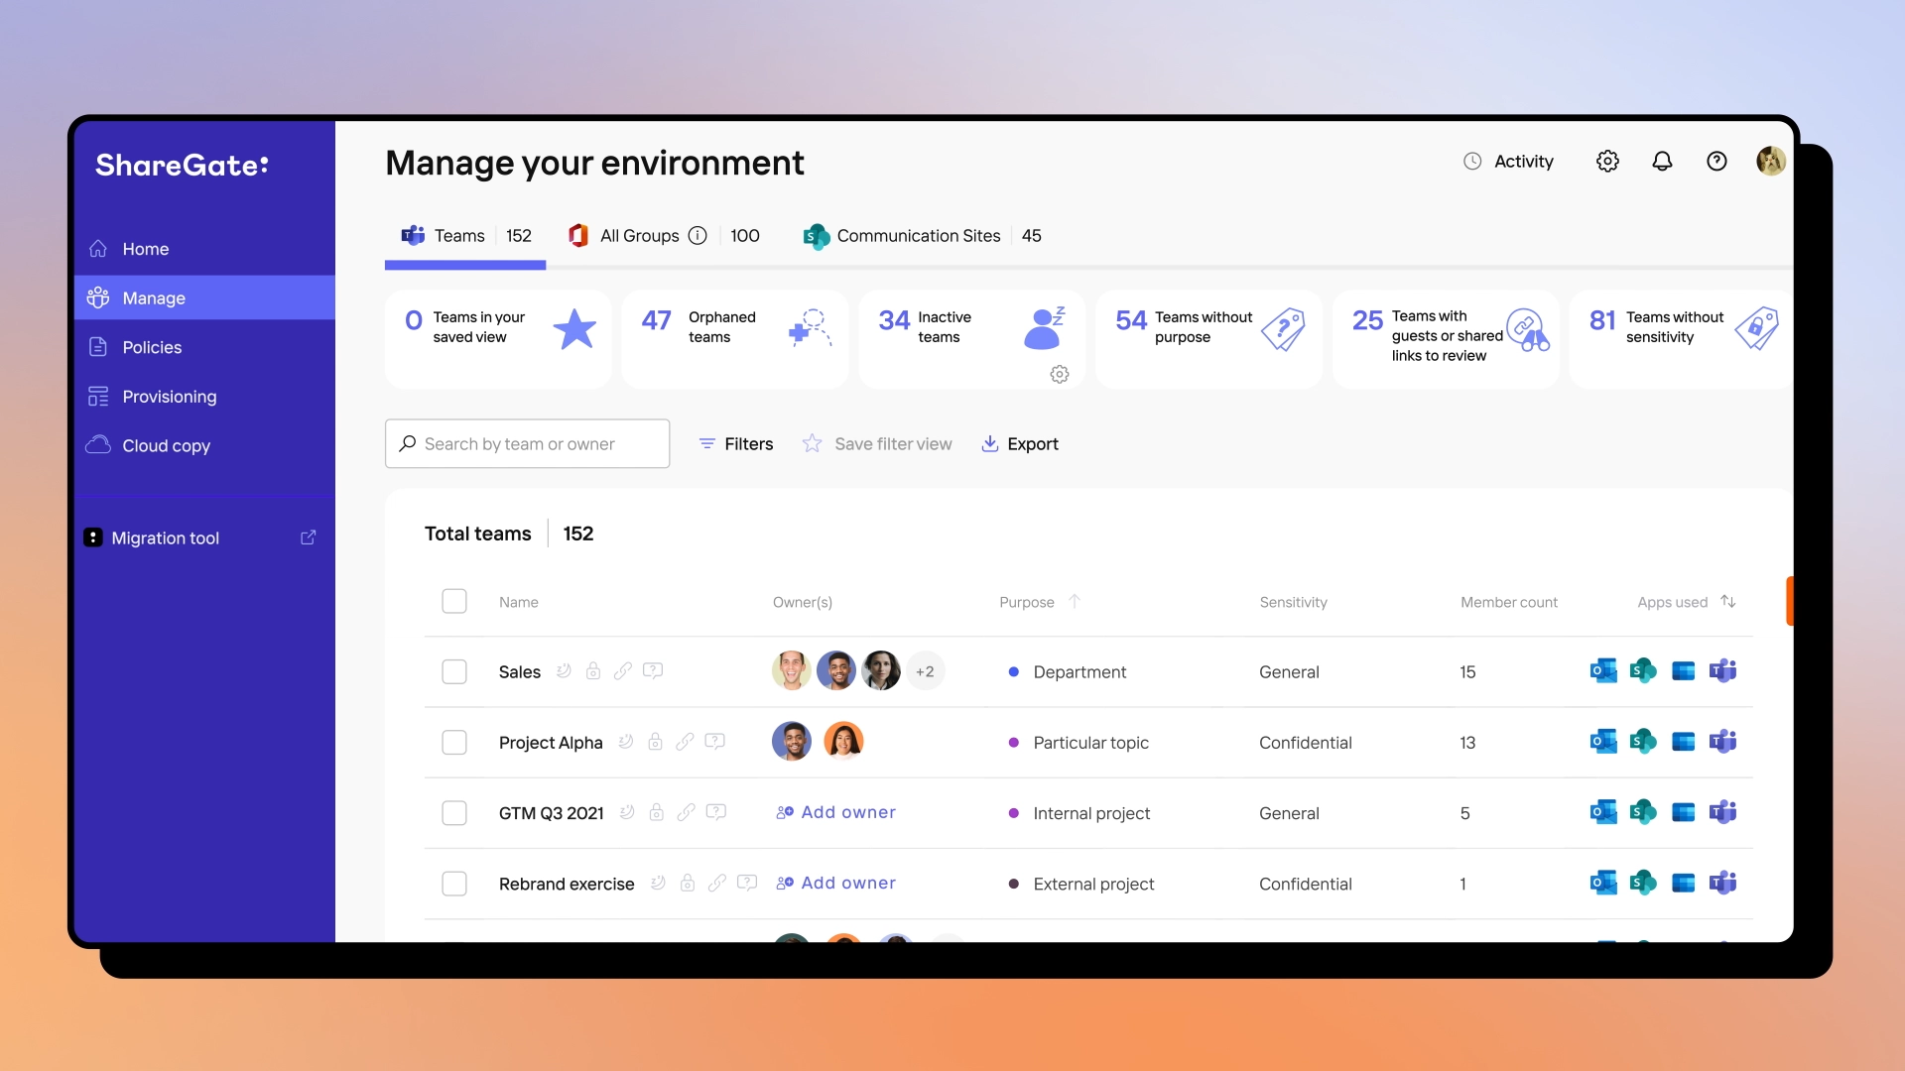Image resolution: width=1905 pixels, height=1071 pixels.
Task: Click GTM Q3 2021 purpose question icon
Action: [716, 812]
